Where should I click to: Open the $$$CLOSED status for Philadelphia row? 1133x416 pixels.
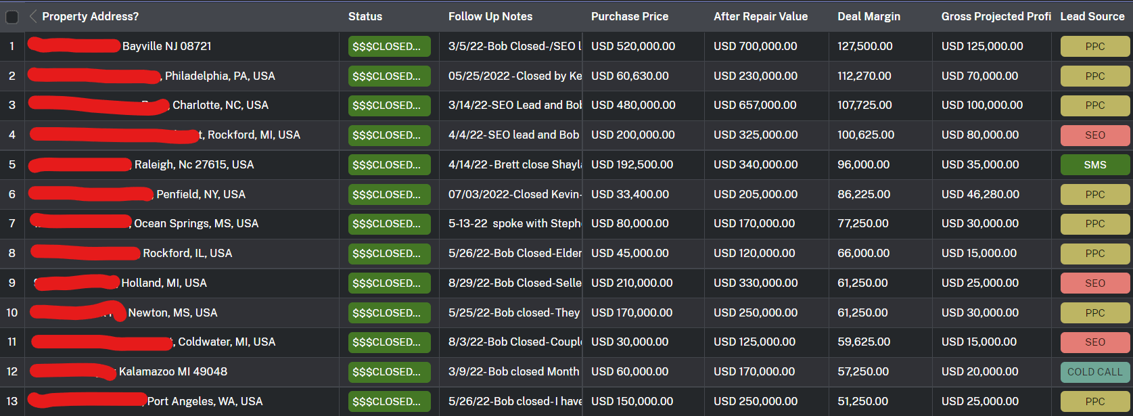pos(389,76)
